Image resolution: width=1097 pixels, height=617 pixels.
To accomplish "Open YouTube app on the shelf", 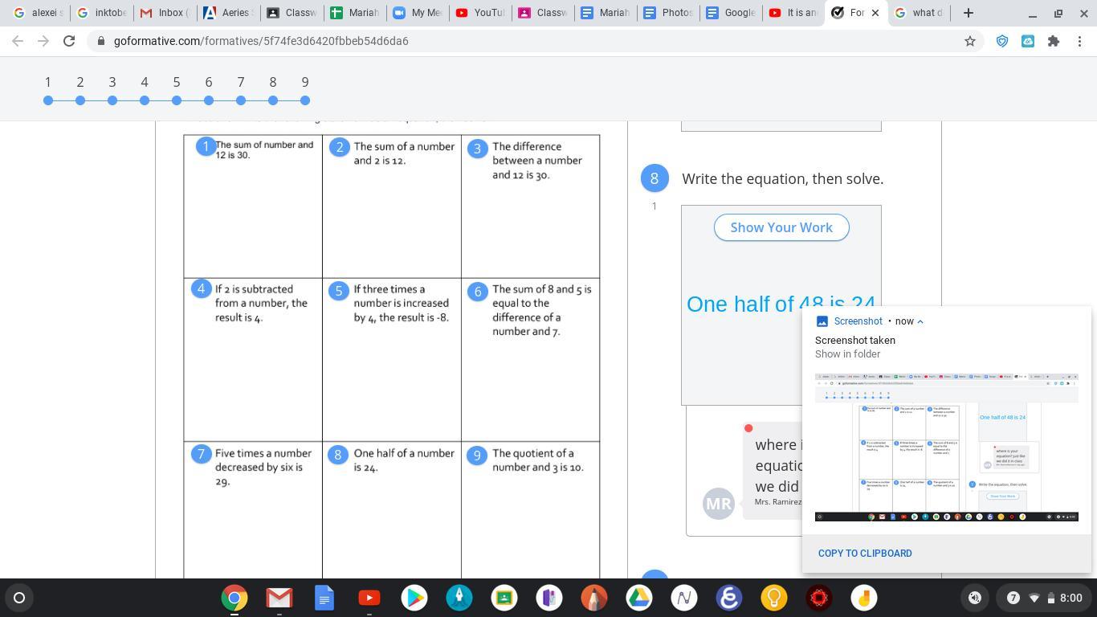I will (x=369, y=598).
